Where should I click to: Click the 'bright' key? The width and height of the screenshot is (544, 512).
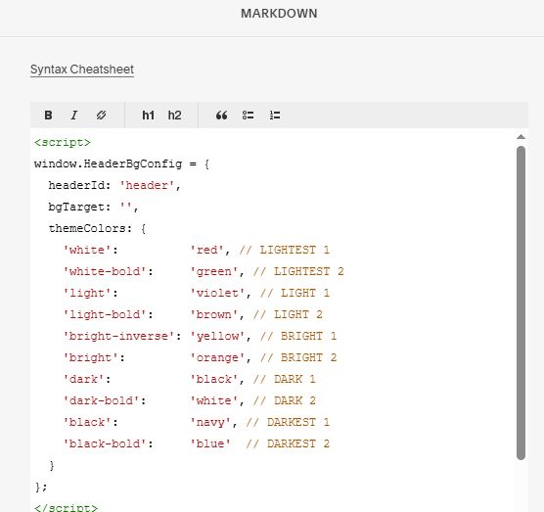(90, 357)
